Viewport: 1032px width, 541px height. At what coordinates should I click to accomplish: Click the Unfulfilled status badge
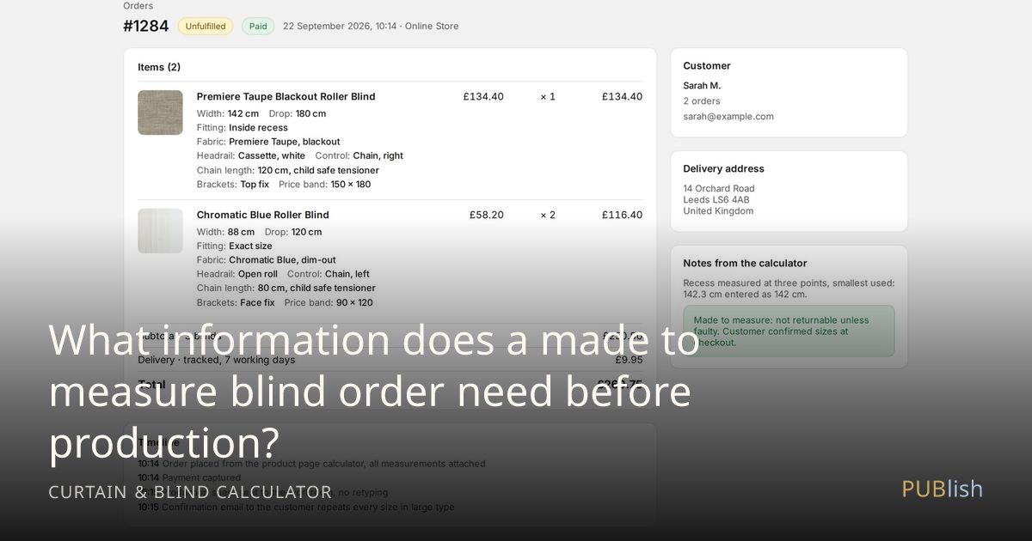[206, 26]
